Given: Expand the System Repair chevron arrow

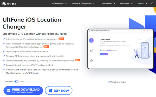Looking at the screenshot, I should click(66, 4).
